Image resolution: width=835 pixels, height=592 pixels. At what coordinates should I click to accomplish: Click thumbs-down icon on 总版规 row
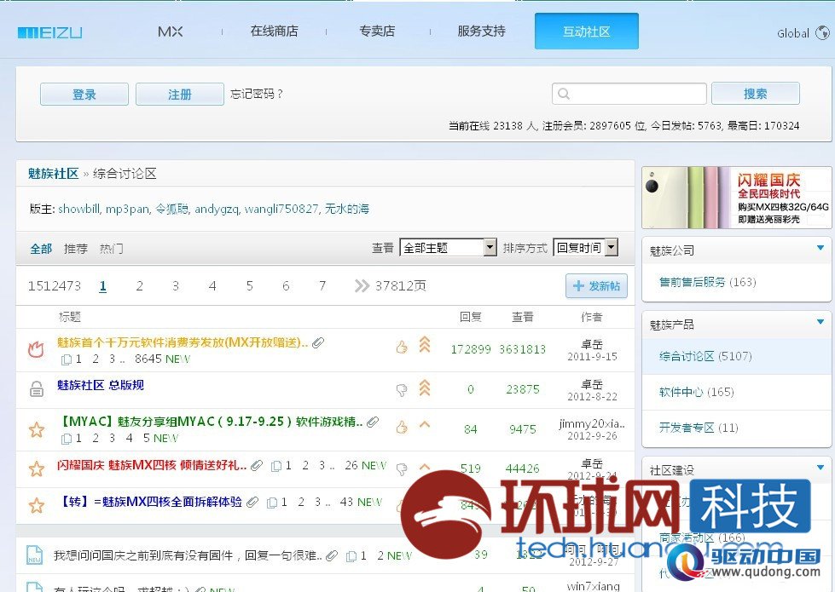(402, 390)
